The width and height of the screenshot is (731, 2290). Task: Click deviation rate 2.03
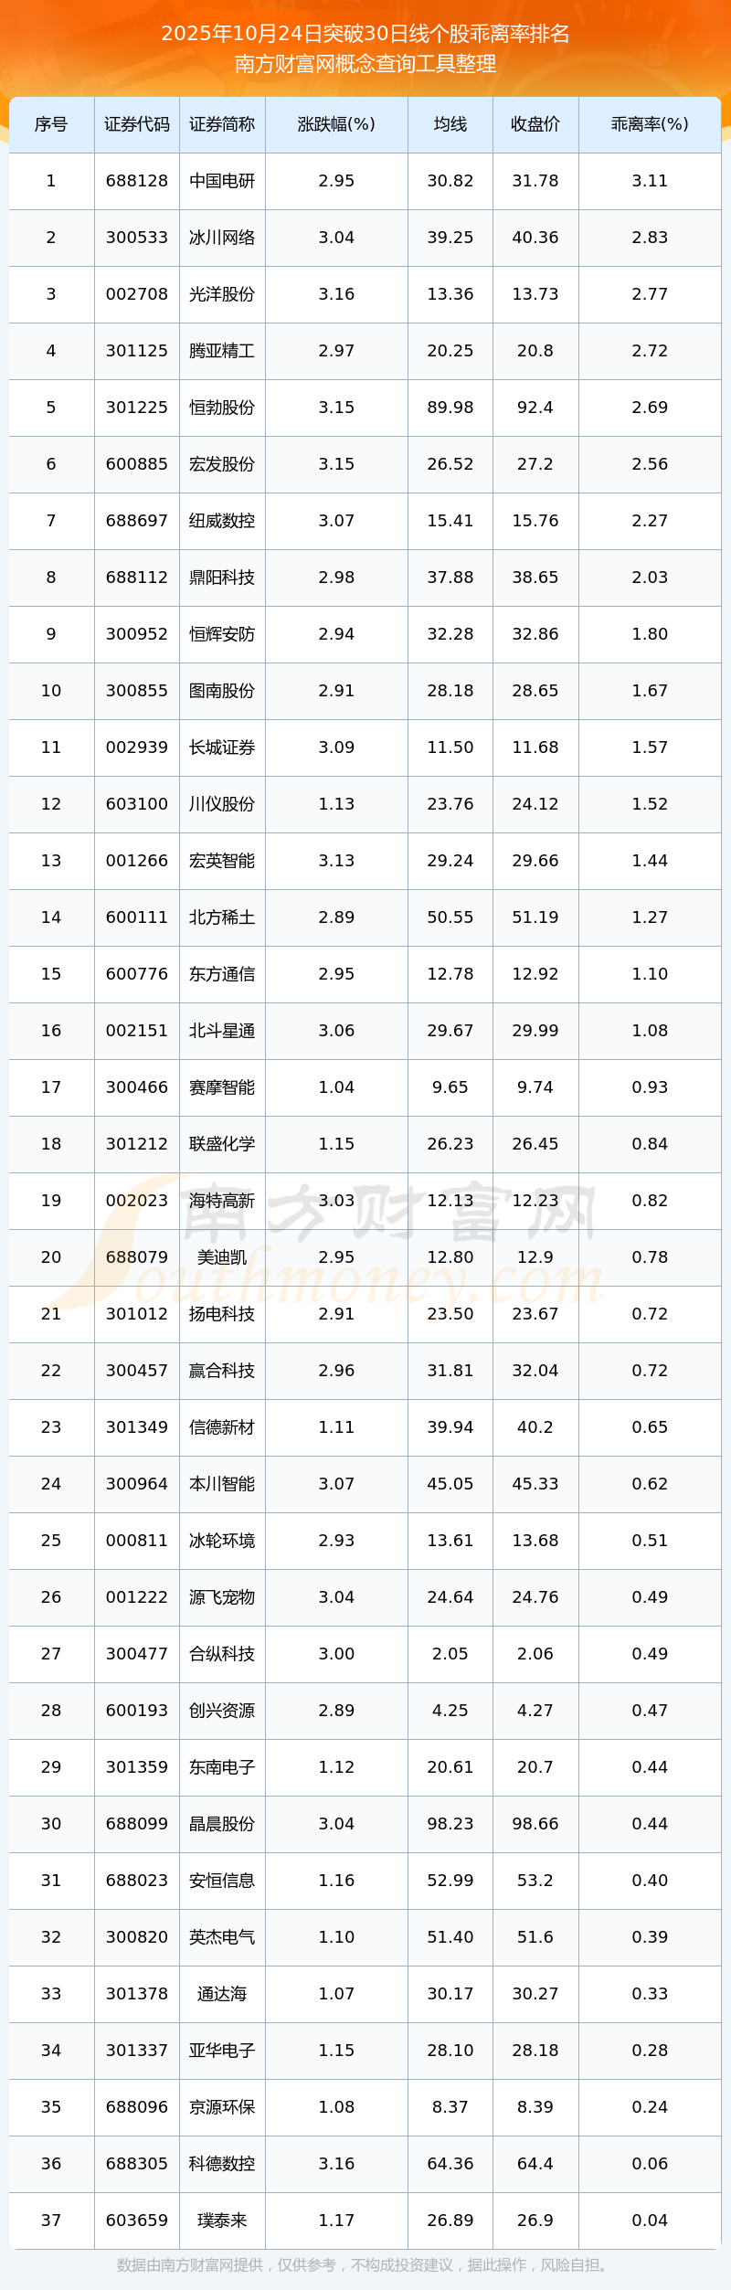(650, 578)
